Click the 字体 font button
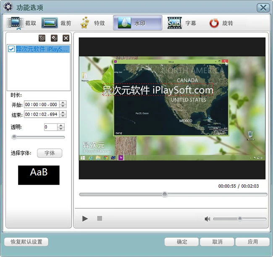Screen dimensions: 273x257 tap(50, 153)
